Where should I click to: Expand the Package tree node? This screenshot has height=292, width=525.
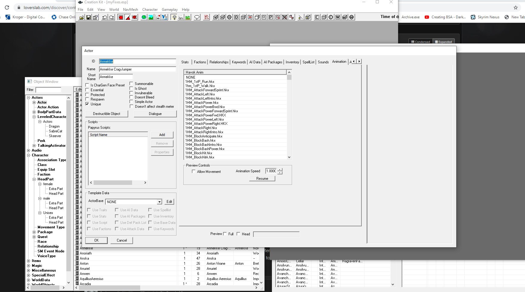34,232
